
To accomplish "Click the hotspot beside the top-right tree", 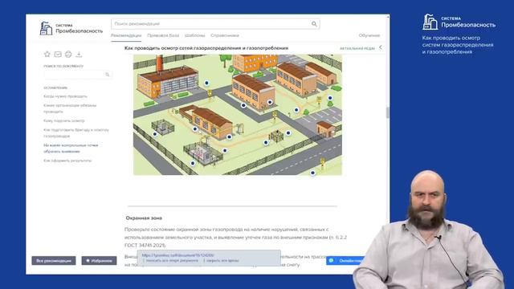I will [x=330, y=98].
